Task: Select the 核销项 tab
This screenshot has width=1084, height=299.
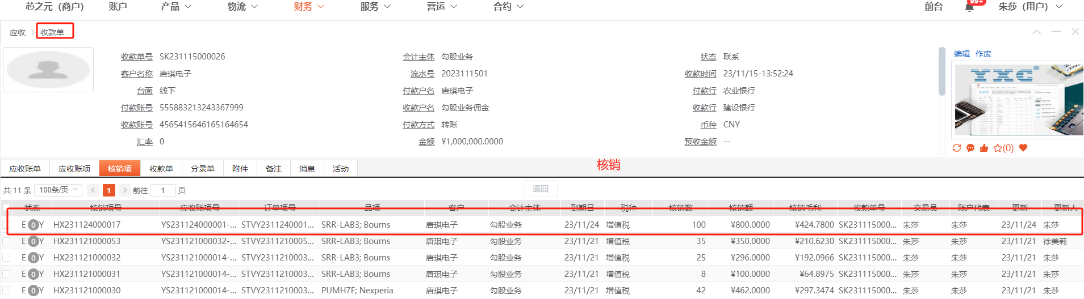Action: 120,169
